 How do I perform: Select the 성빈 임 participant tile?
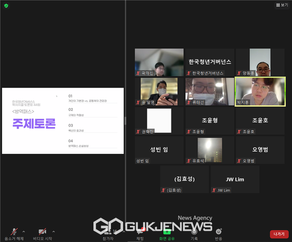coord(159,150)
